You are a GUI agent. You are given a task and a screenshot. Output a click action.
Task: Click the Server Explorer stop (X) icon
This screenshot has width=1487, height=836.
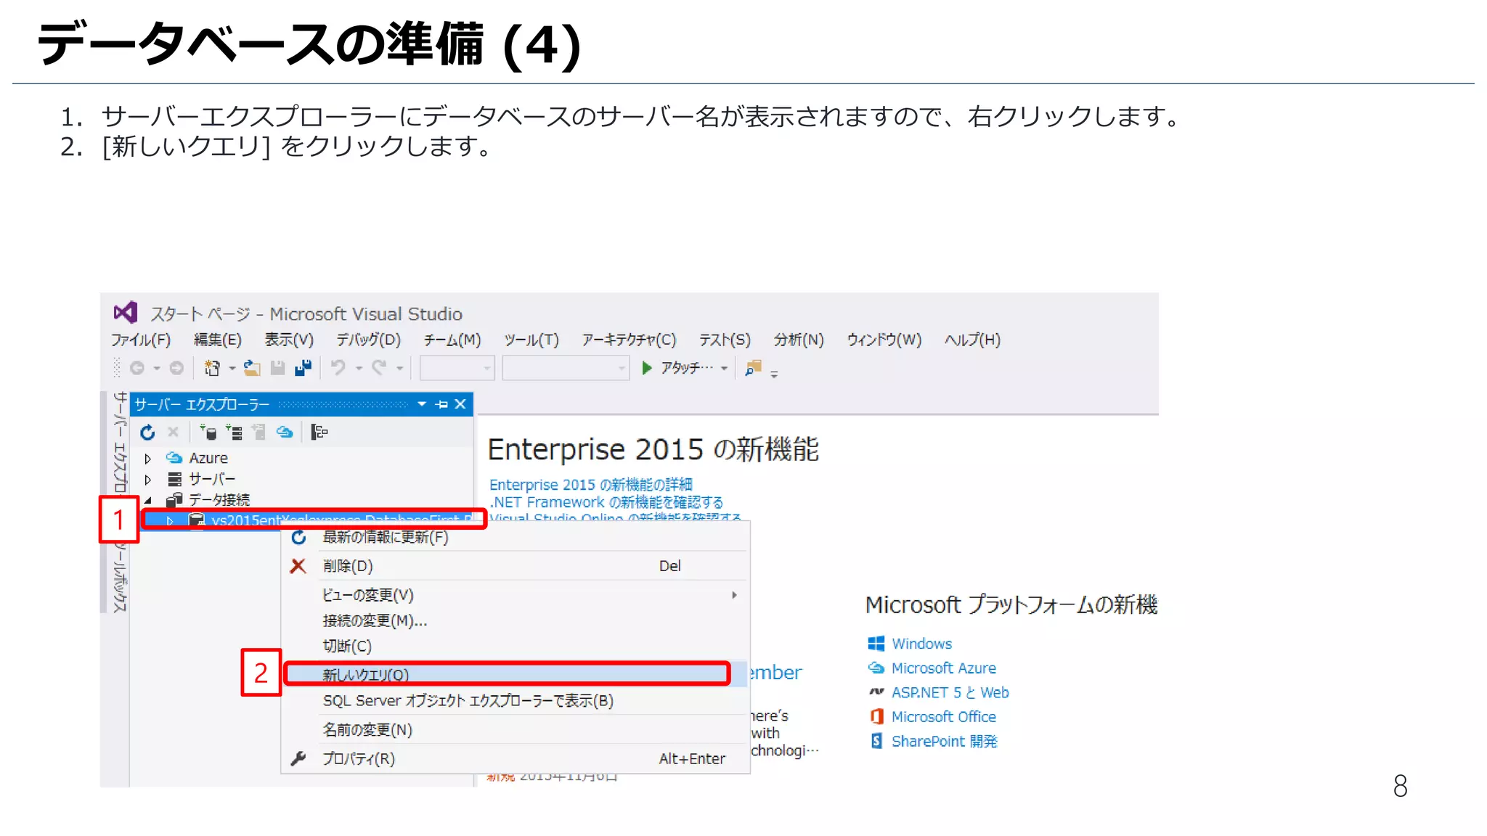pos(173,433)
